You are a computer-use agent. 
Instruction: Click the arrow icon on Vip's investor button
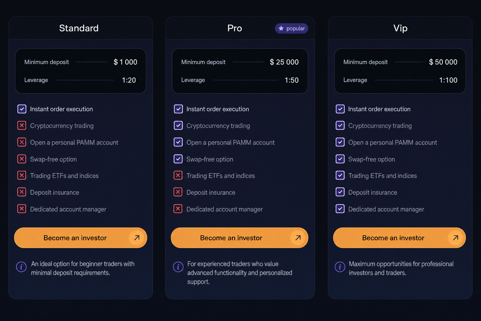coord(455,238)
